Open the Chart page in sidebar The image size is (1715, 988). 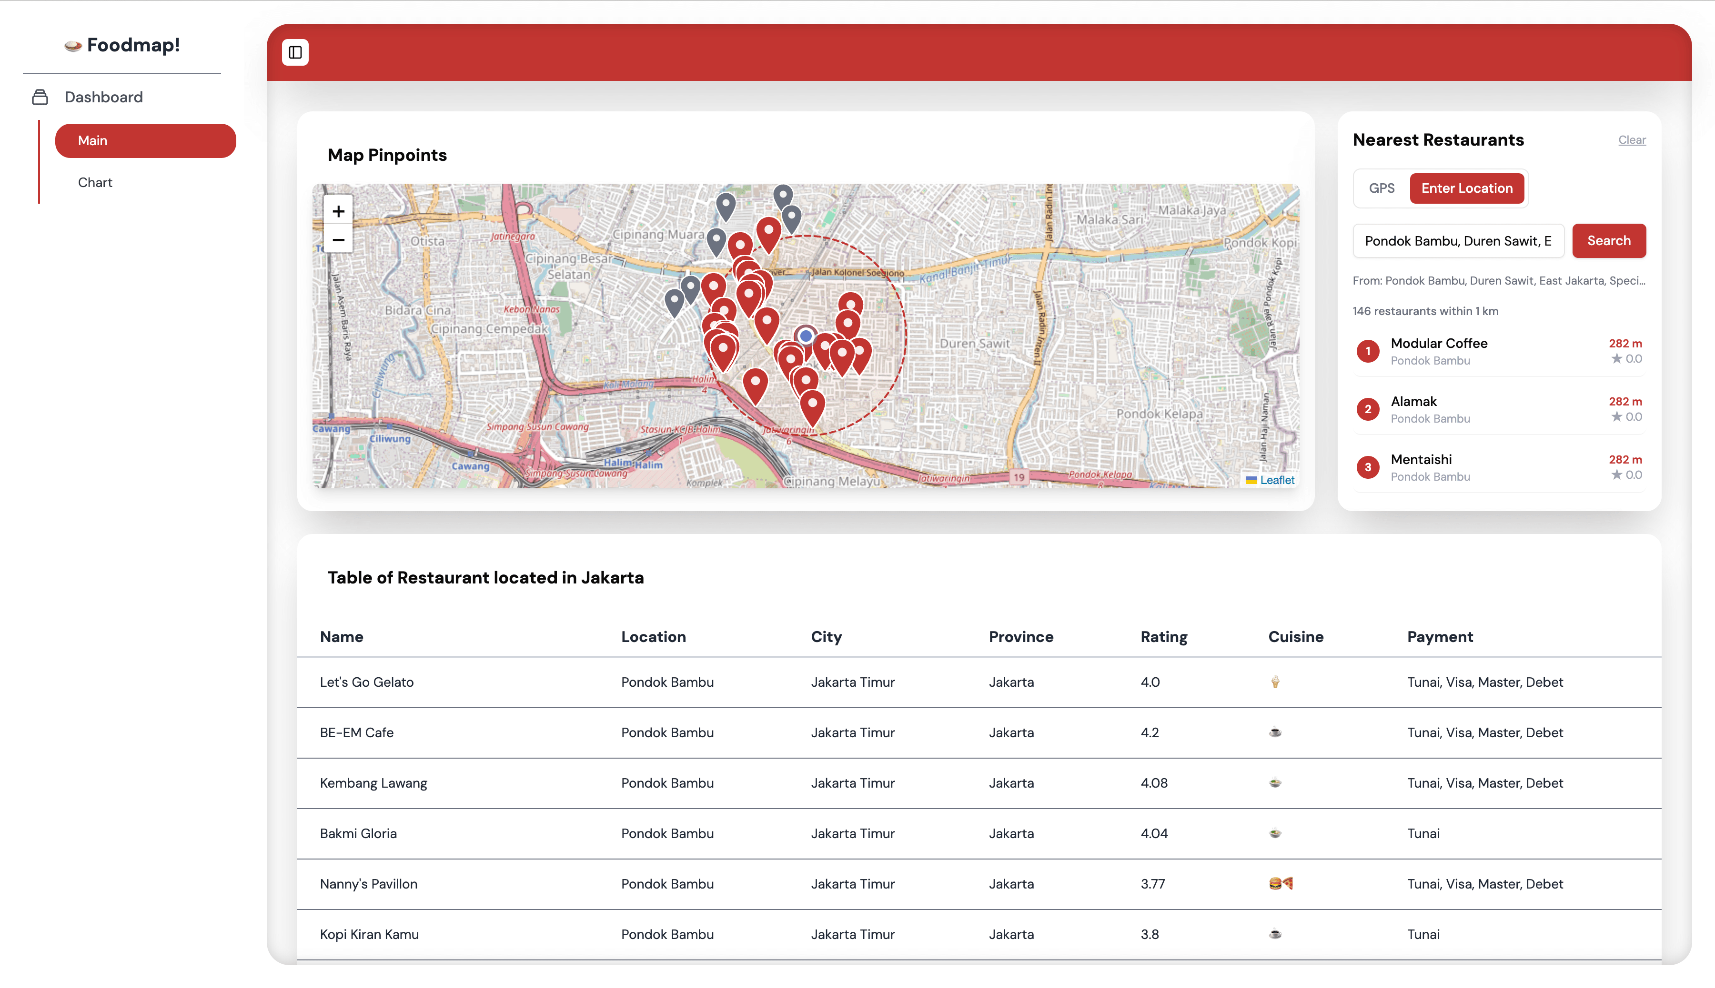(x=95, y=183)
